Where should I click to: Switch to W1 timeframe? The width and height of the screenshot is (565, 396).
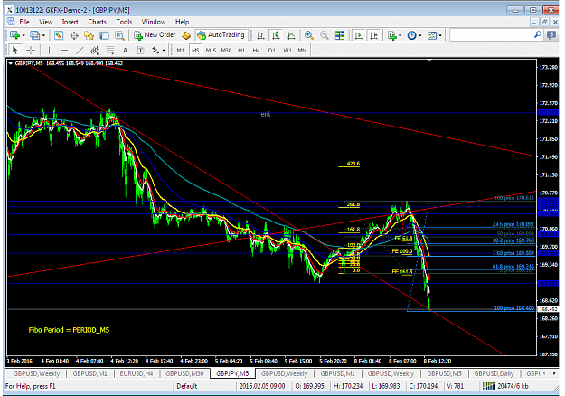pyautogui.click(x=287, y=50)
